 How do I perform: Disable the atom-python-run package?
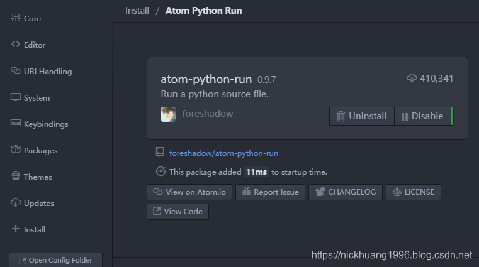coord(422,116)
